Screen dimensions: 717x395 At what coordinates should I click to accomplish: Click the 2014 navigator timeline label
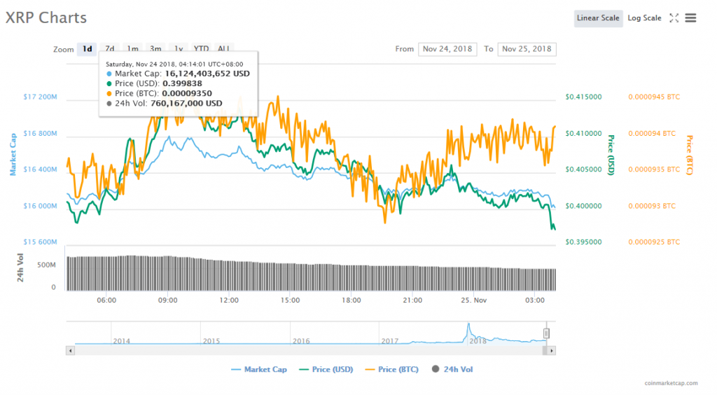pos(122,341)
